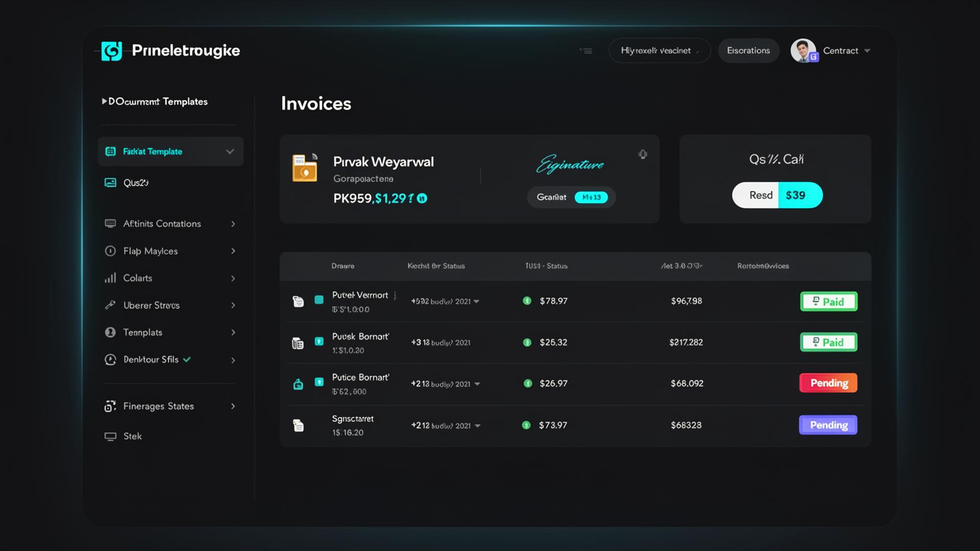Open the Centract account dropdown arrow
This screenshot has width=980, height=551.
(867, 51)
